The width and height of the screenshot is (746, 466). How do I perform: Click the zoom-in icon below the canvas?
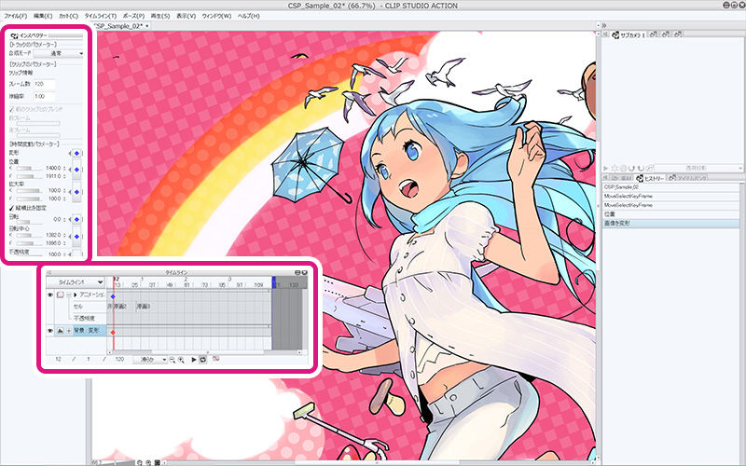click(148, 462)
